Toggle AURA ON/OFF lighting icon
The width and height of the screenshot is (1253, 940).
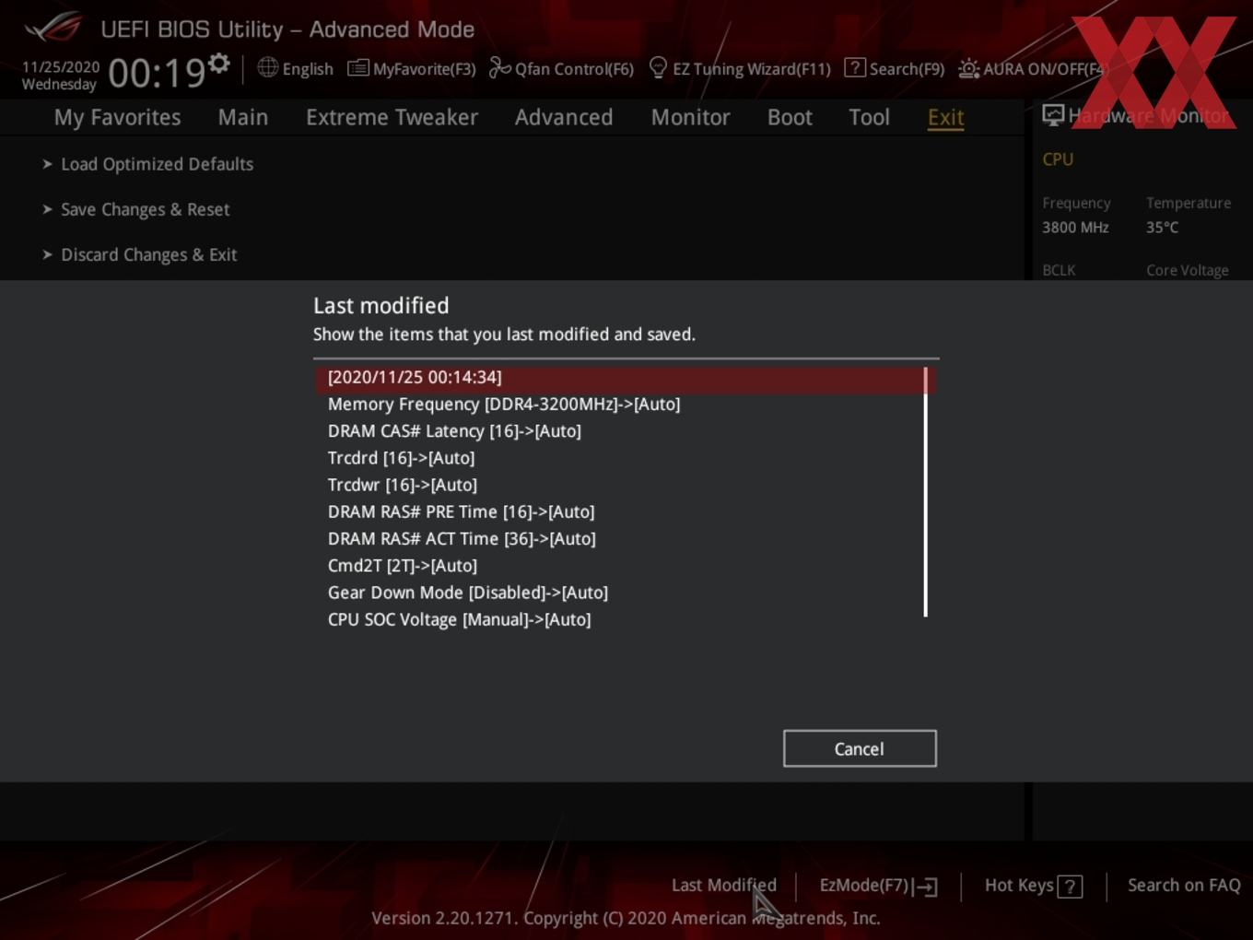tap(968, 68)
